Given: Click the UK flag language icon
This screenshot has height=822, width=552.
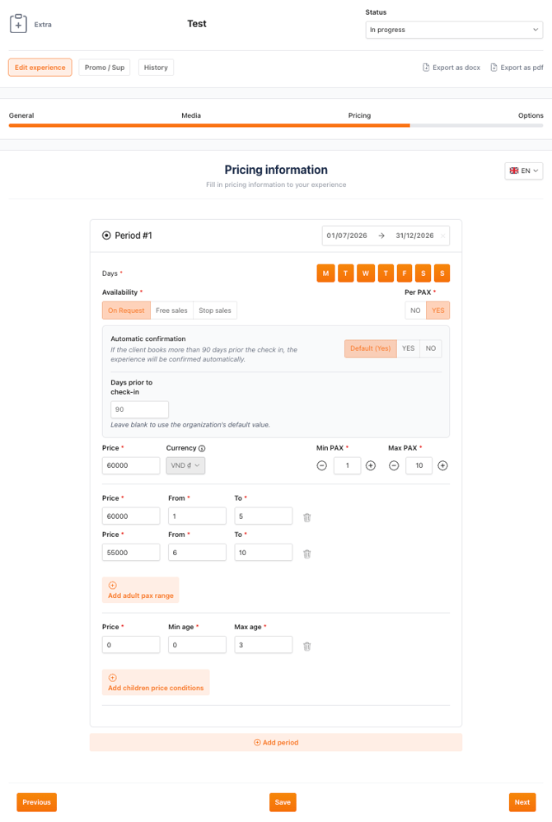Looking at the screenshot, I should [x=514, y=170].
